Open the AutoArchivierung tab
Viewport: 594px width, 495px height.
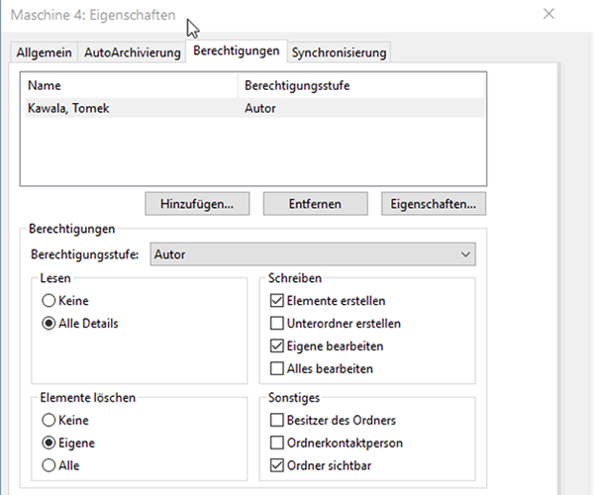pyautogui.click(x=133, y=52)
